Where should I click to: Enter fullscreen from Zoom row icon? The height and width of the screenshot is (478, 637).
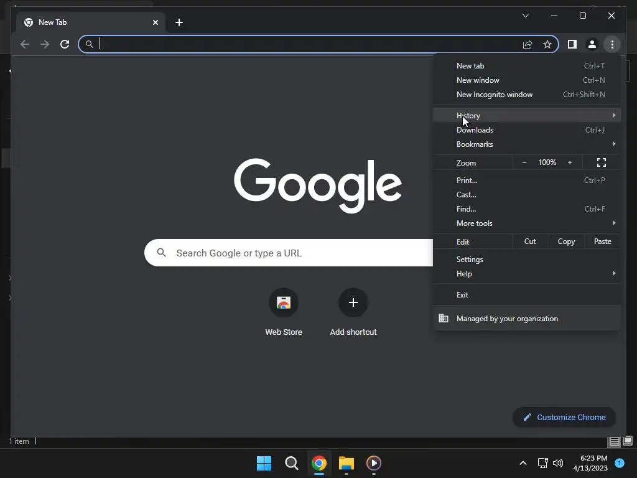602,162
